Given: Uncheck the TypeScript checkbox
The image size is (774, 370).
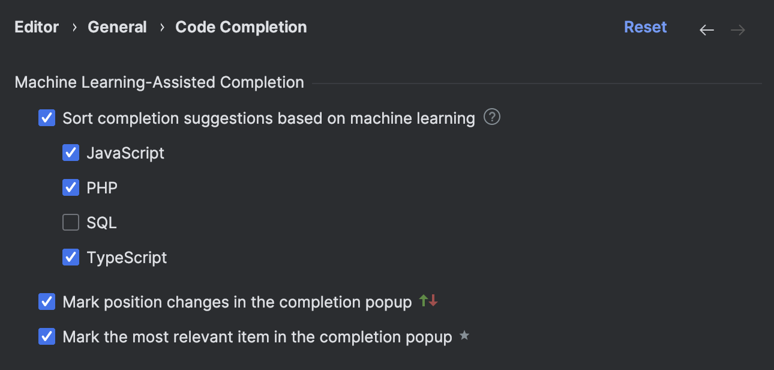Looking at the screenshot, I should [x=71, y=257].
